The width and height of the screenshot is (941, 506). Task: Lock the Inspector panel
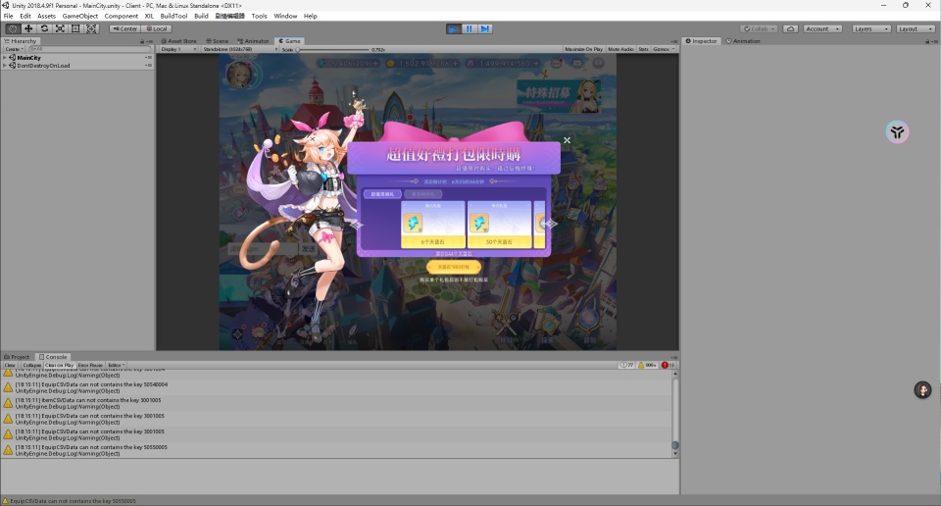tap(927, 41)
